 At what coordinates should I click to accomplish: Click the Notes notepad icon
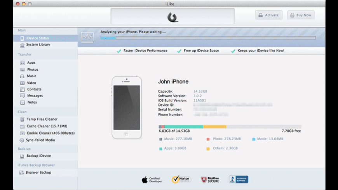23,102
